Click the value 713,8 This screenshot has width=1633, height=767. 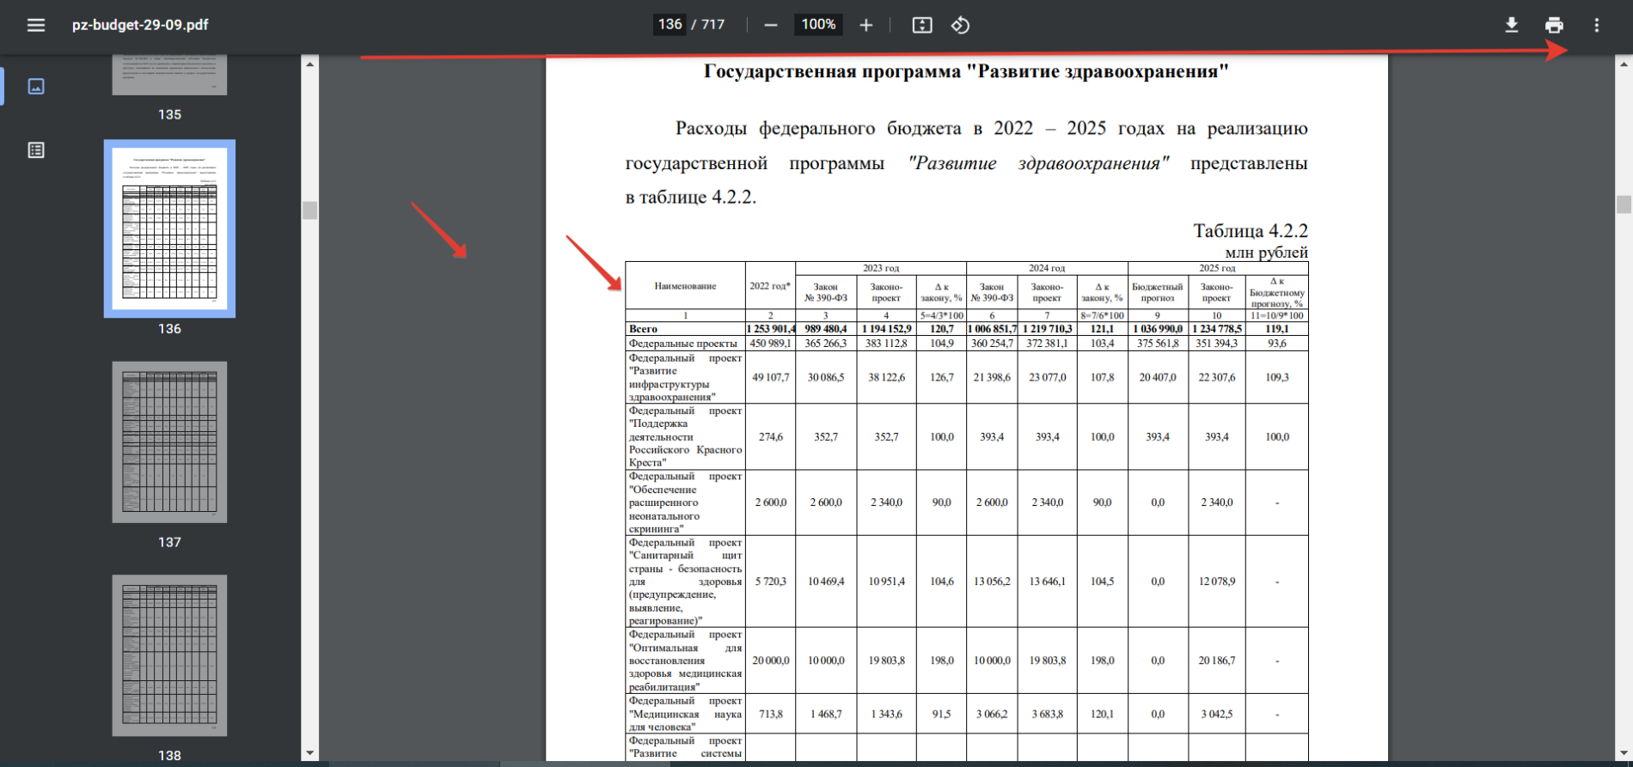(771, 714)
